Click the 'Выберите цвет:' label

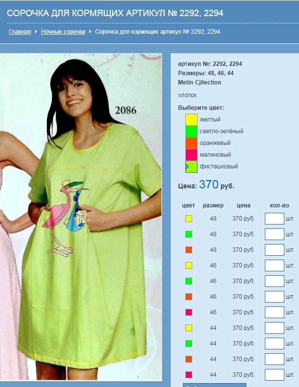[201, 108]
